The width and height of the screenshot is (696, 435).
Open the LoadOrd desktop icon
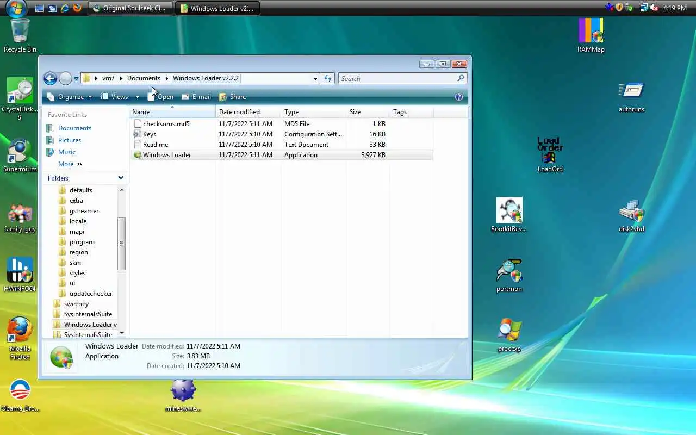550,155
